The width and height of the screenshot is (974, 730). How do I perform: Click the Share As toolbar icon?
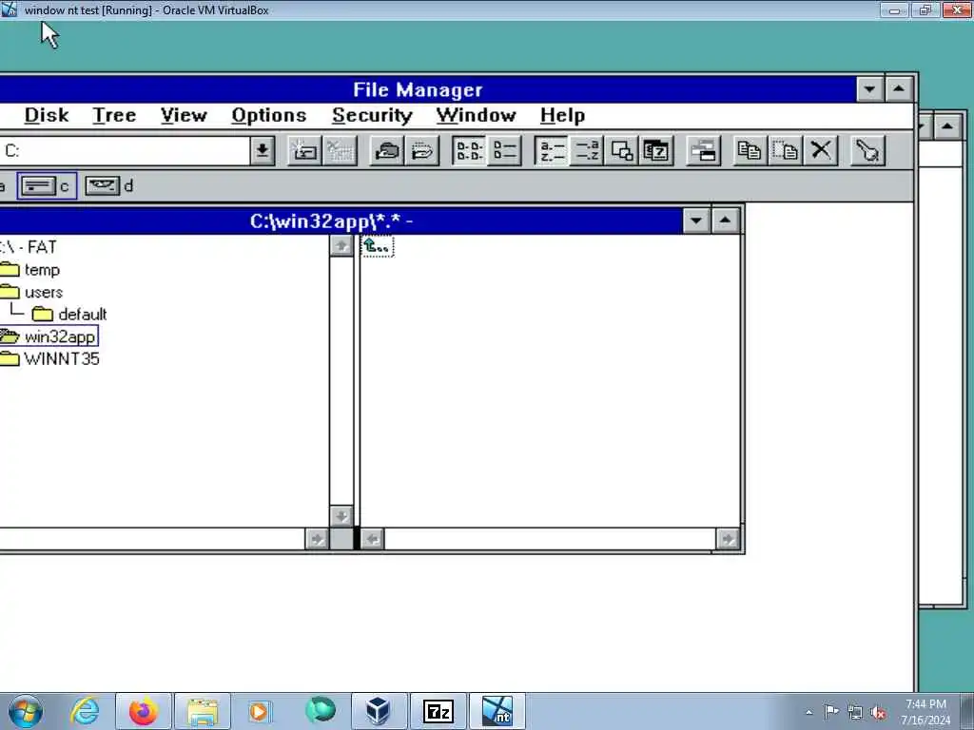pos(386,150)
